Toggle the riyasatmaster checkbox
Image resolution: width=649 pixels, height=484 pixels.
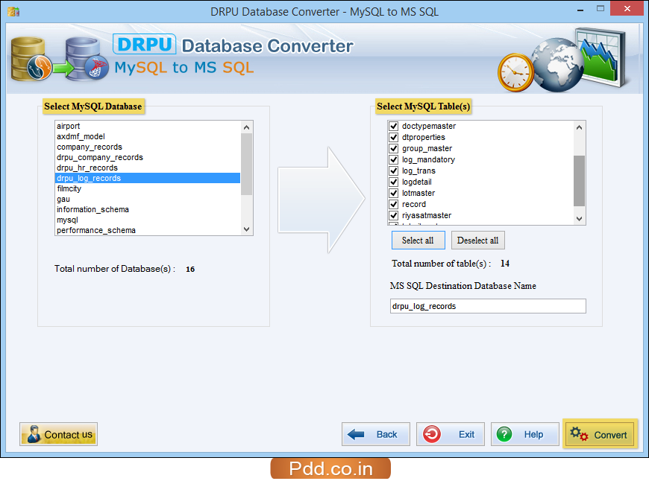394,215
